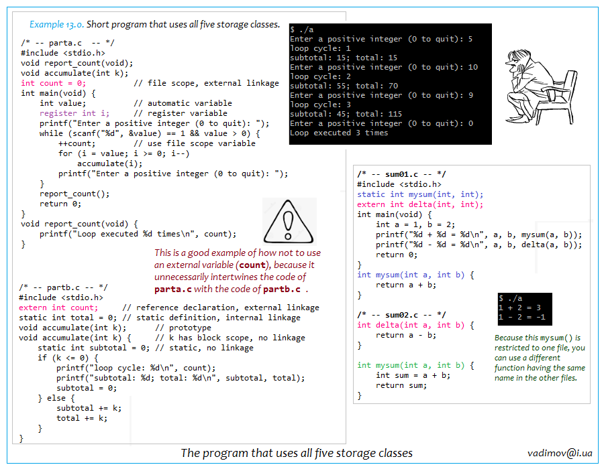
Task: Select the pink line "extern int delta(int, int);"
Action: pos(420,204)
